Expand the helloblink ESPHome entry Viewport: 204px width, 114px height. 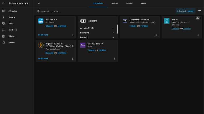(113, 33)
